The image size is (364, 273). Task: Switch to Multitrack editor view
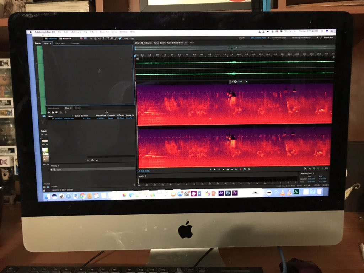(x=65, y=38)
